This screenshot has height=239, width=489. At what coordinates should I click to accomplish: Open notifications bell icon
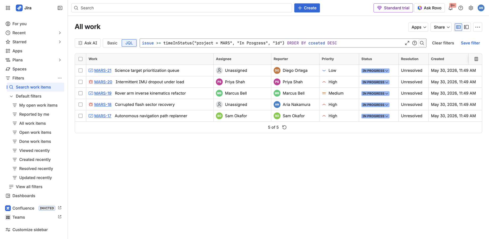pos(450,8)
